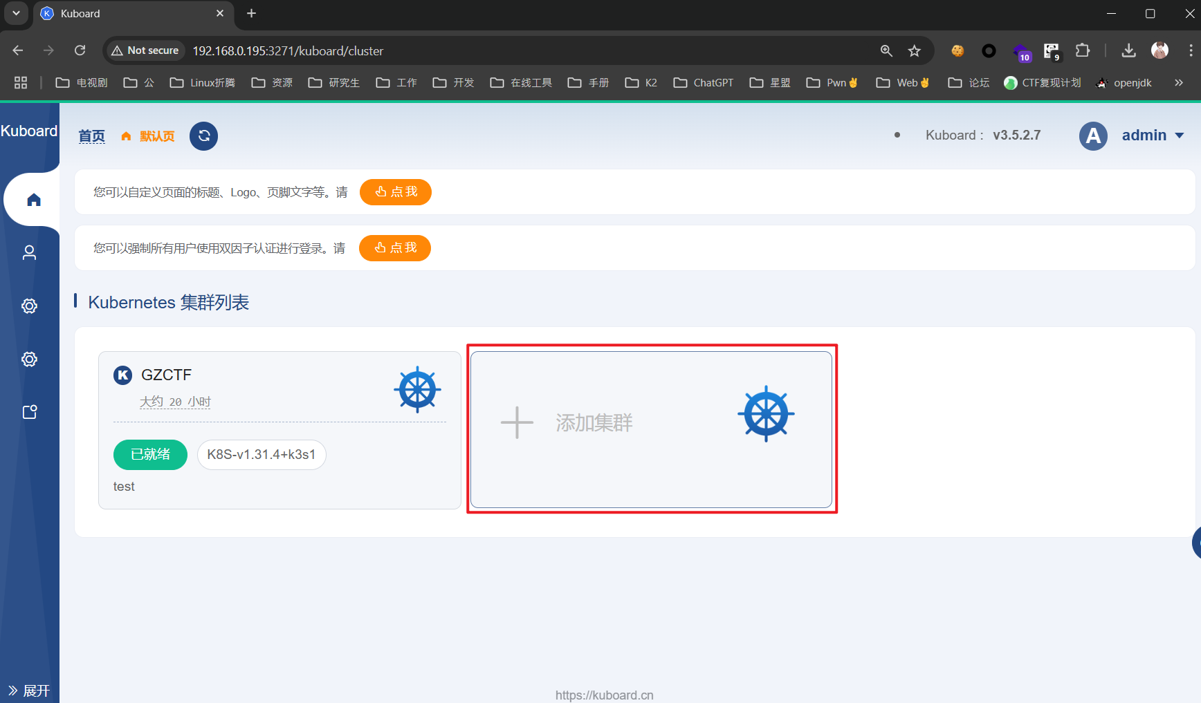Click the K logo beside GZCTF

click(122, 375)
